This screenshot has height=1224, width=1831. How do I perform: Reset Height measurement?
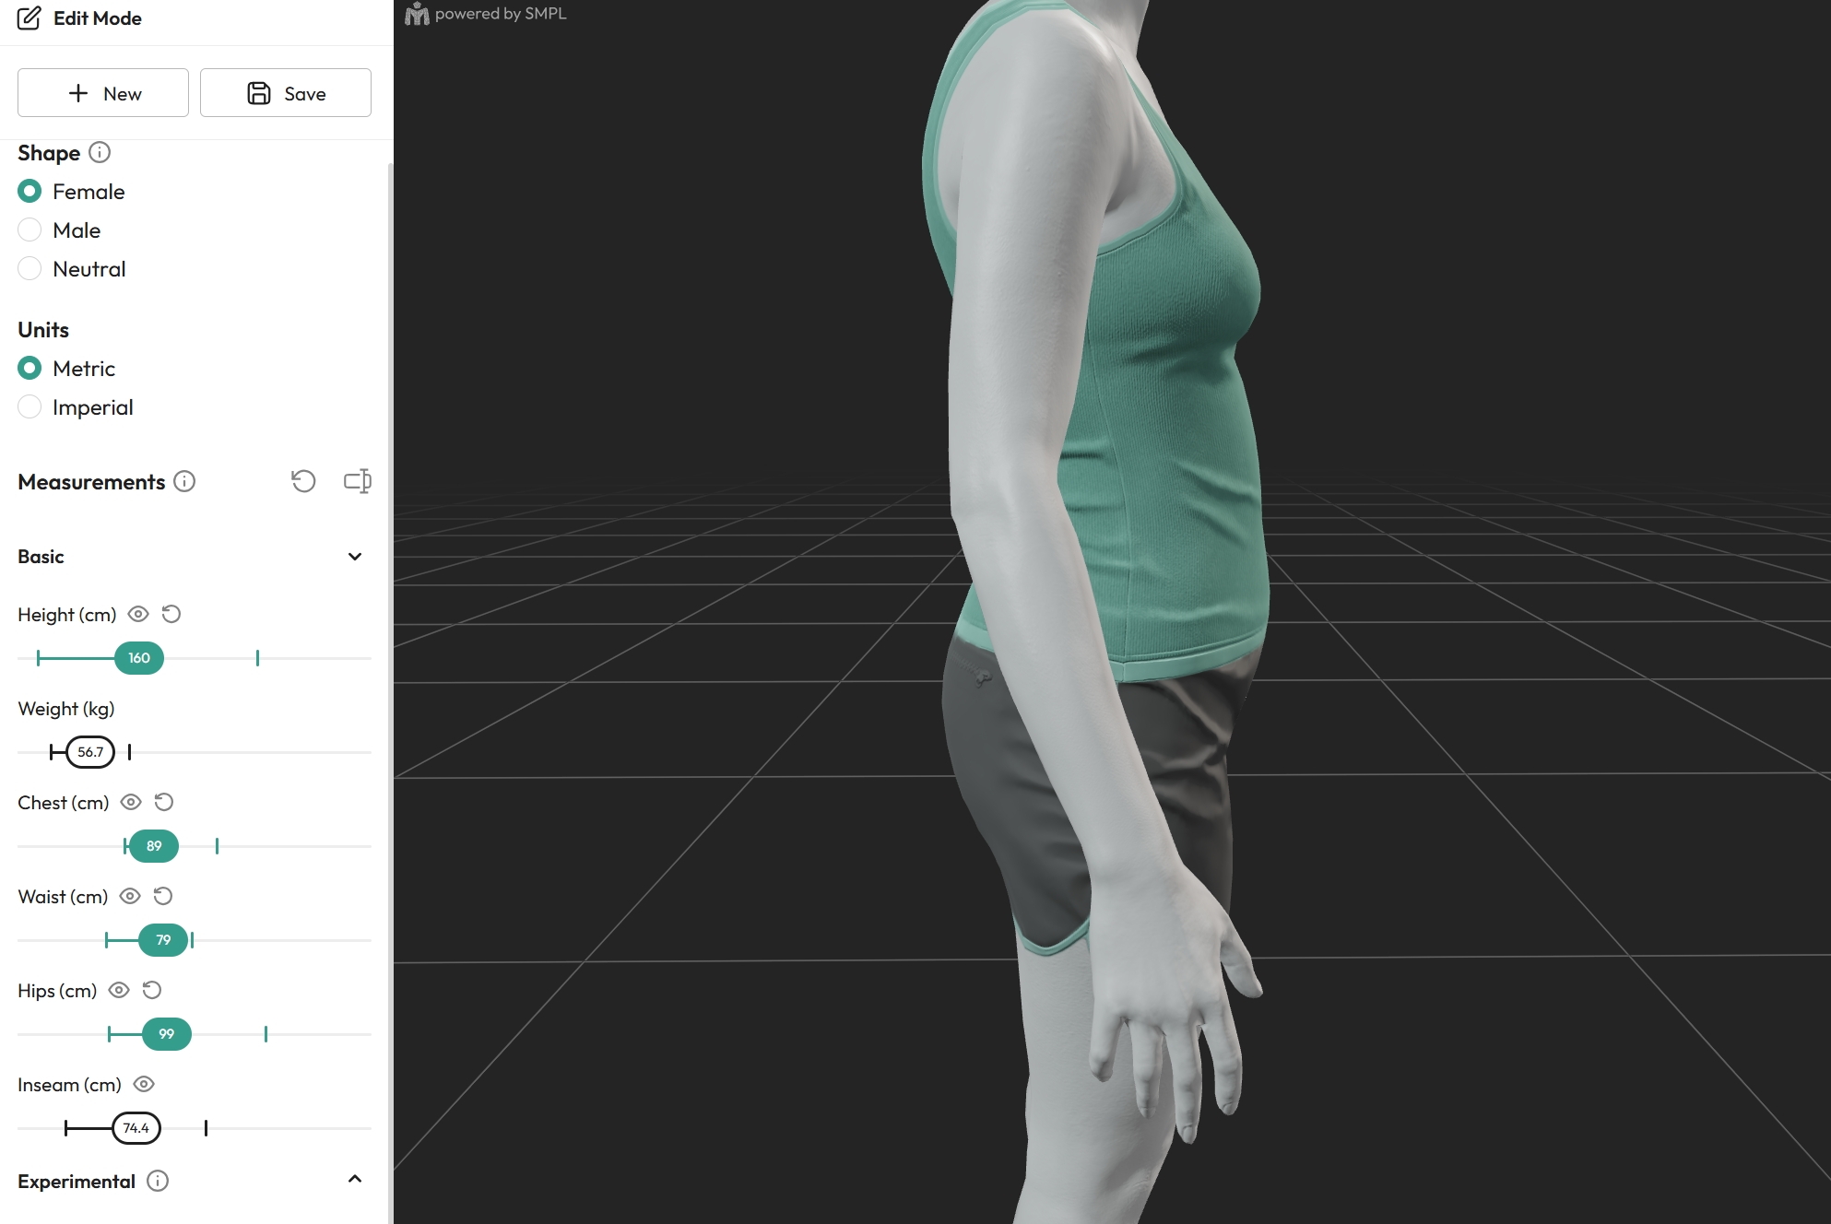(x=171, y=614)
